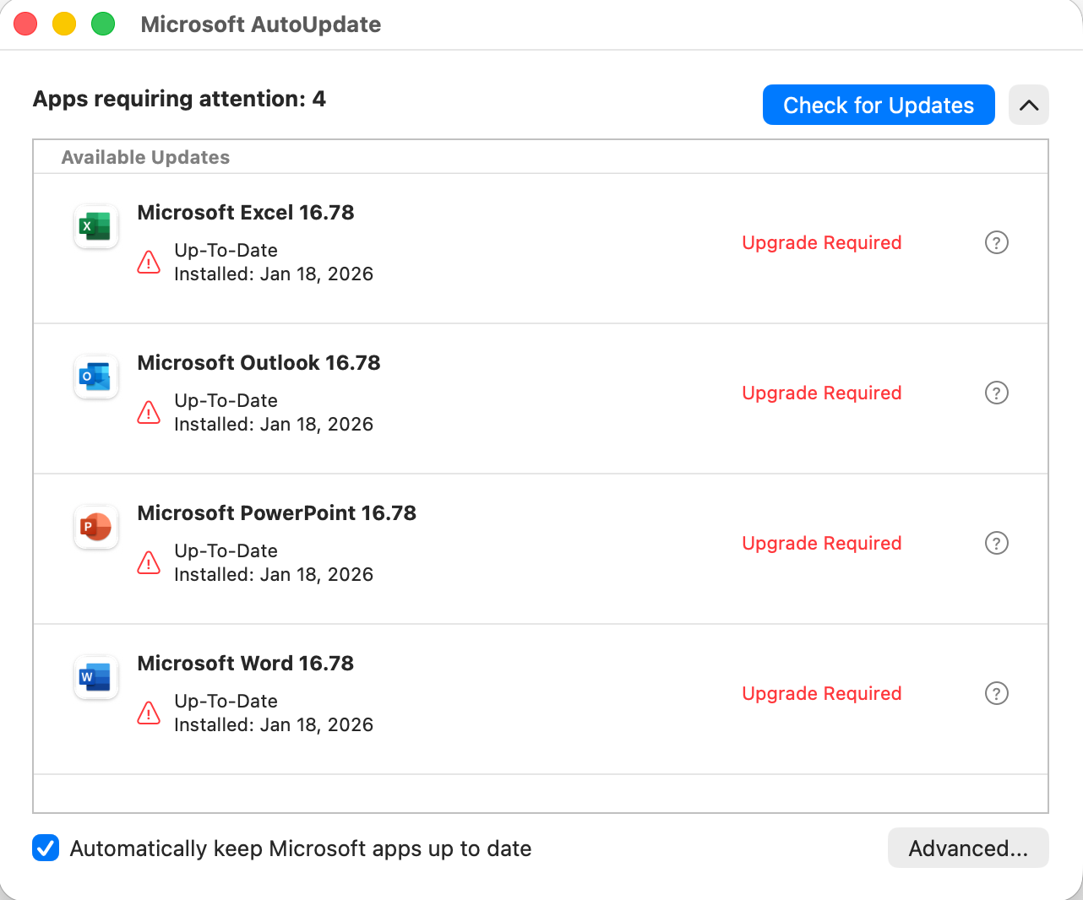This screenshot has width=1083, height=900.
Task: Click the Microsoft PowerPoint app icon
Action: [x=95, y=527]
